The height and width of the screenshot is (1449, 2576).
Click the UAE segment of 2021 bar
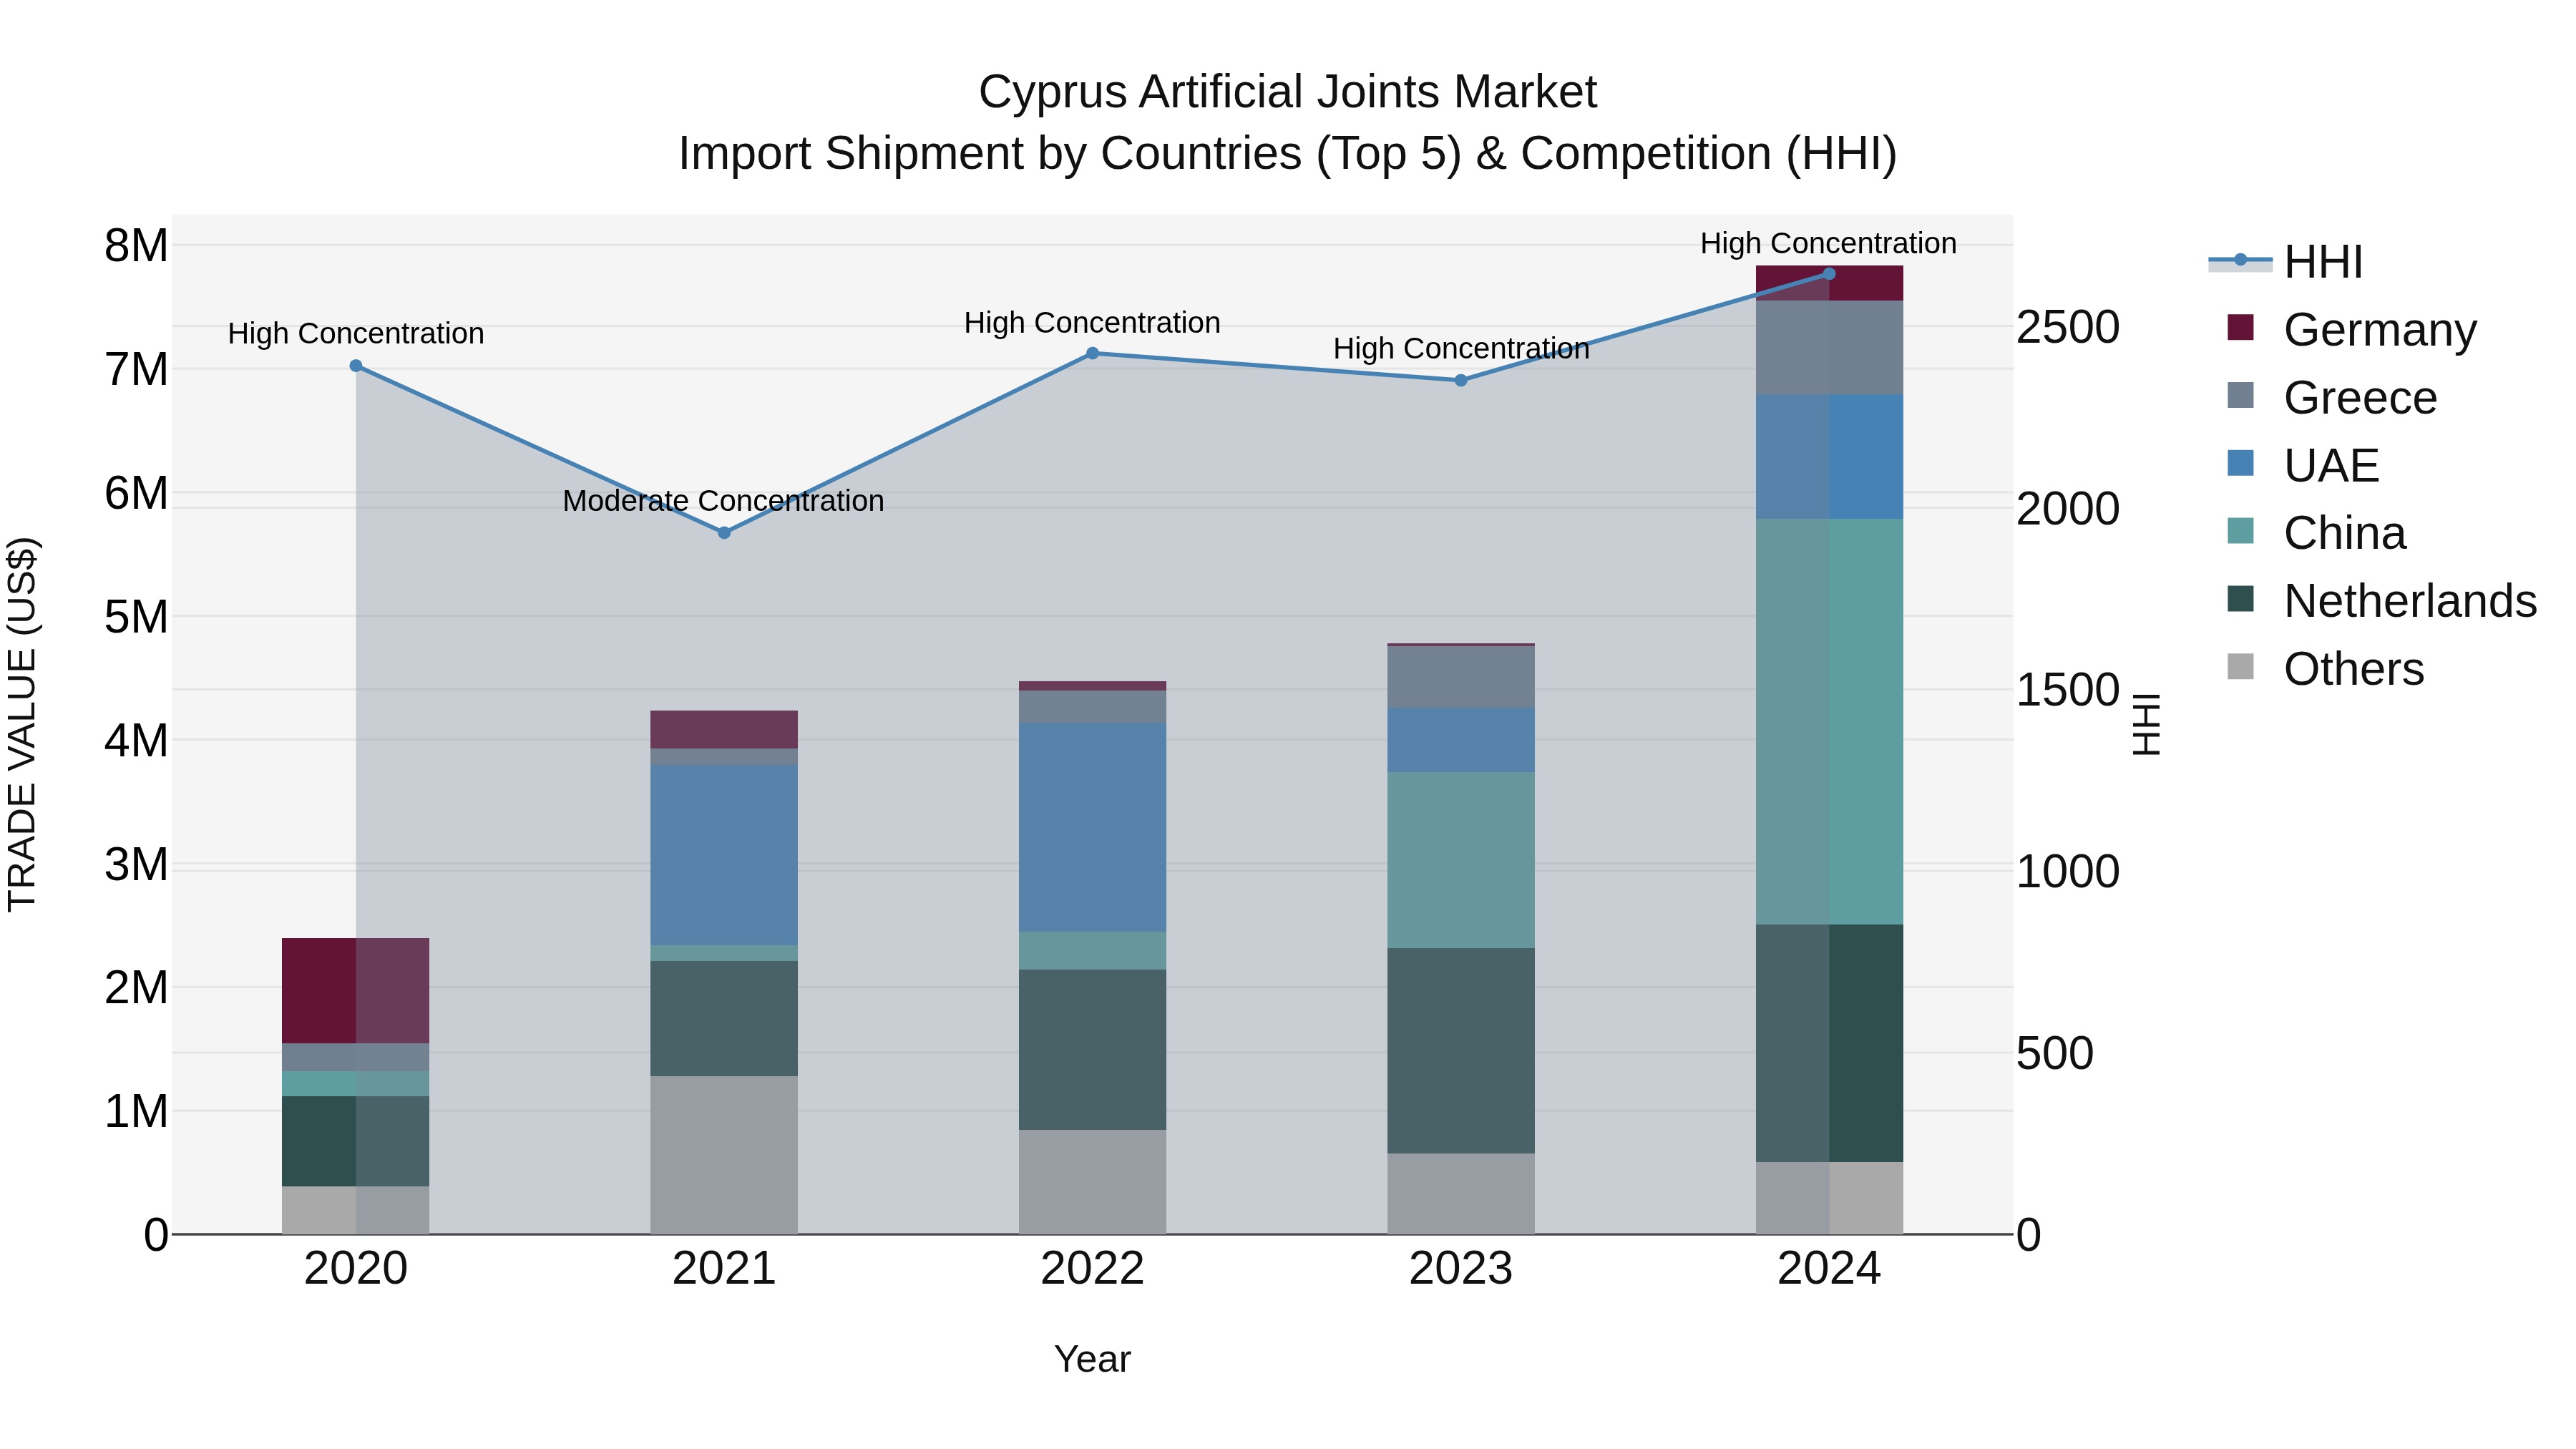(x=724, y=855)
